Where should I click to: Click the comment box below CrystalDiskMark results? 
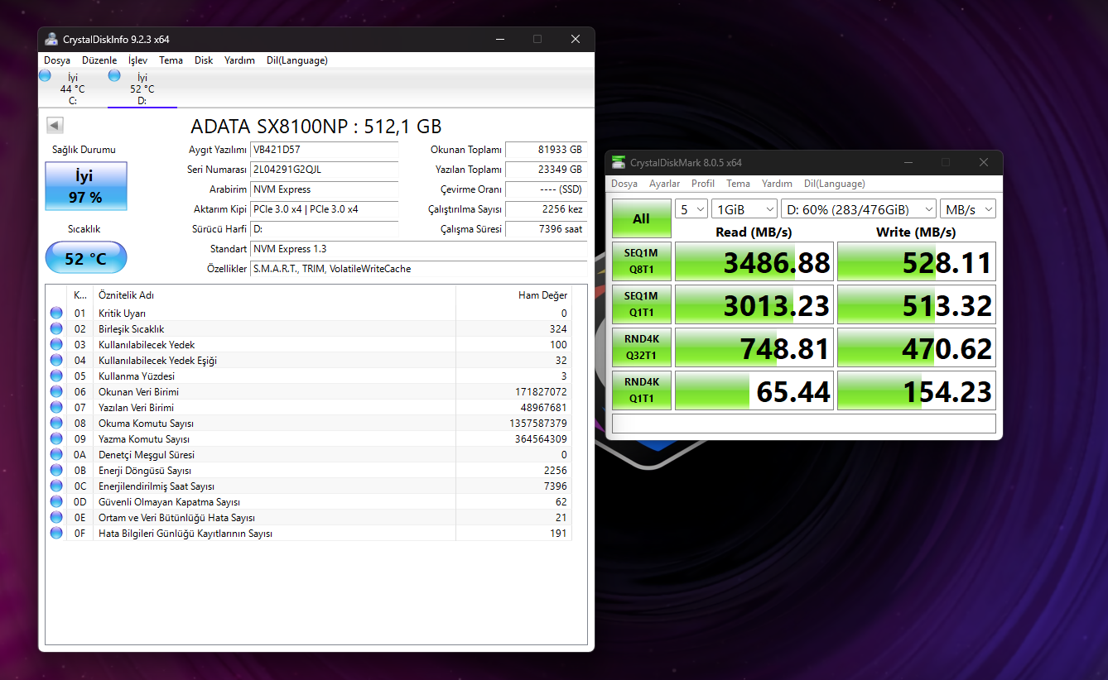point(804,424)
